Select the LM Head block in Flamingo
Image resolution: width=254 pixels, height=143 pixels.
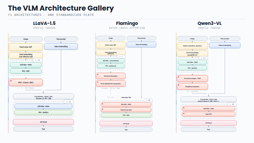pos(126,124)
